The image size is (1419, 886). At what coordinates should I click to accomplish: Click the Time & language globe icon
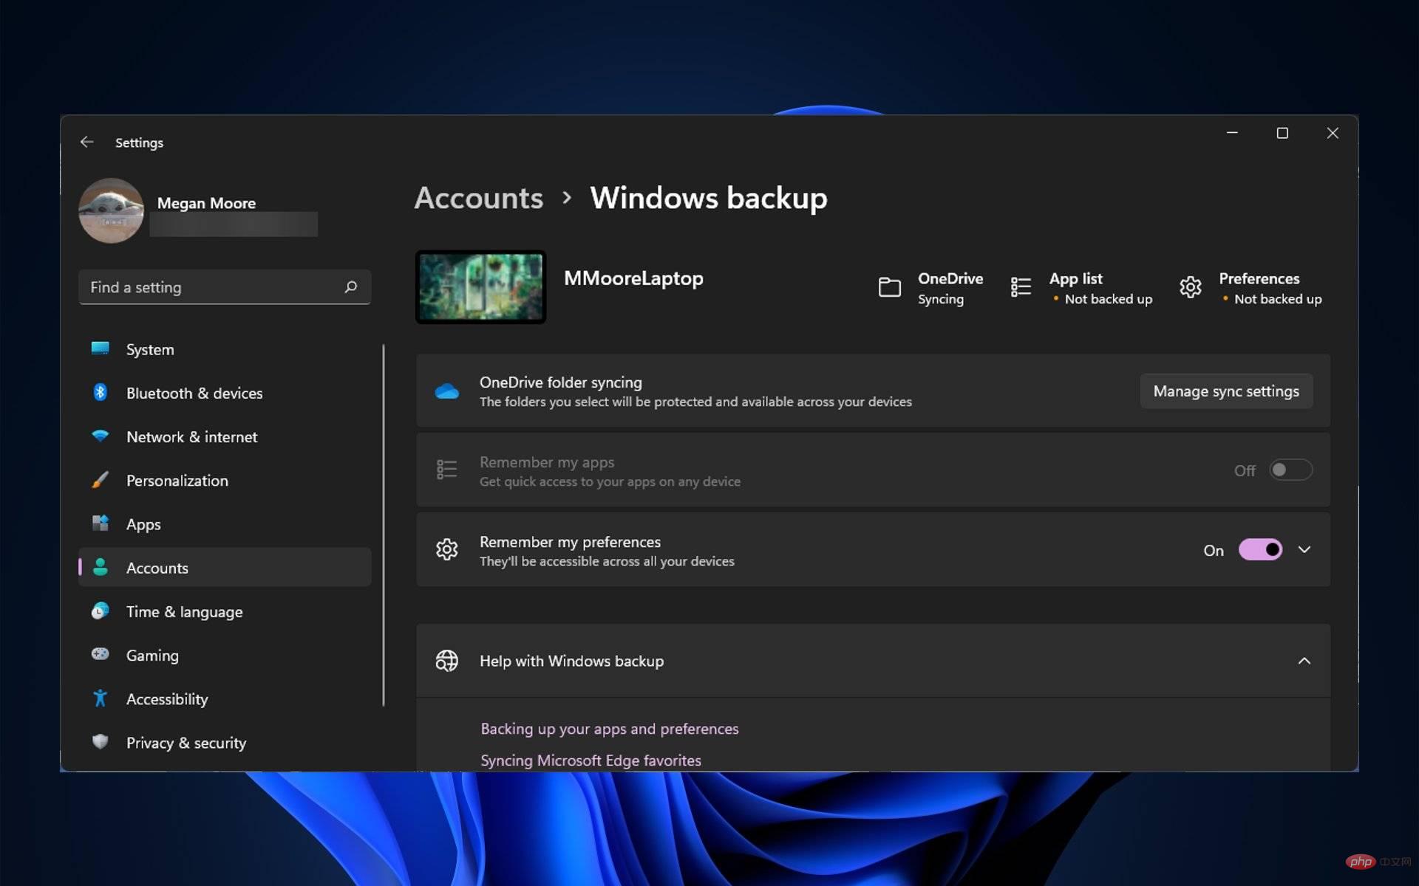[x=101, y=611]
